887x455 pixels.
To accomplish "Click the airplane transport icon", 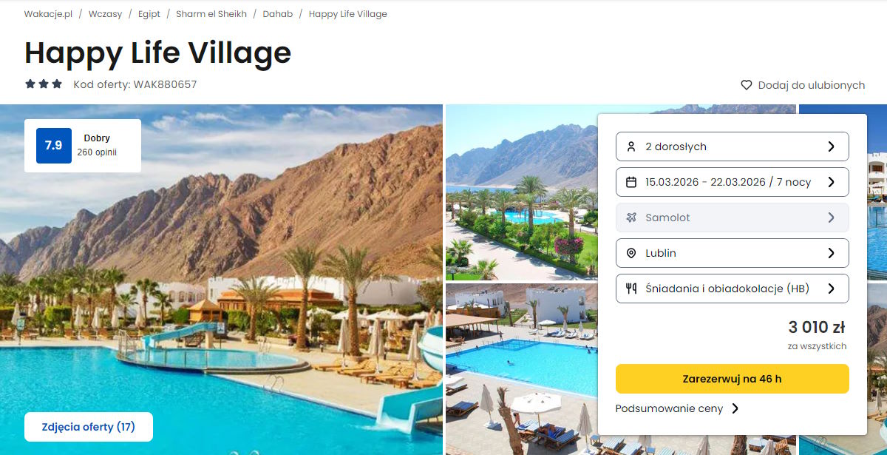I will [x=631, y=218].
